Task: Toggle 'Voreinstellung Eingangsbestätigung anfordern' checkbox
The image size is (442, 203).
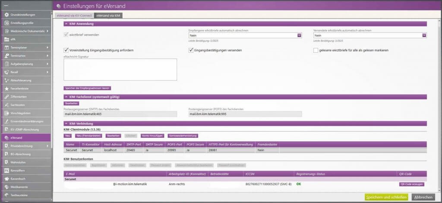Action: point(66,51)
